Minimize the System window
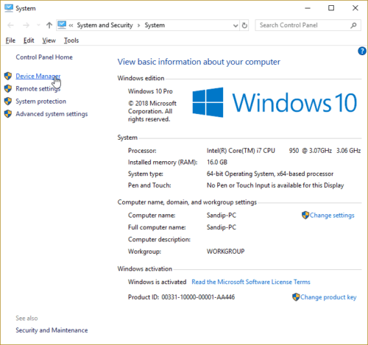368x345 pixels. point(308,8)
